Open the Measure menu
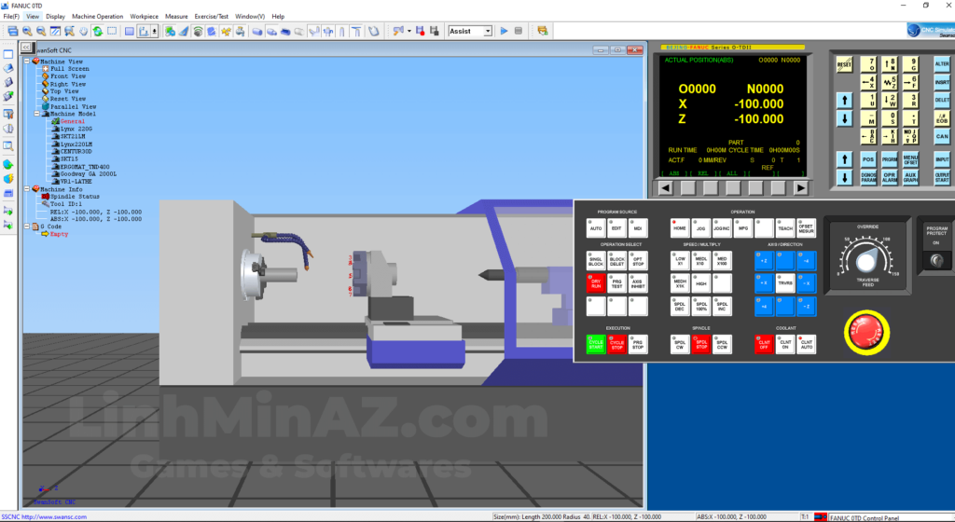 (x=176, y=17)
